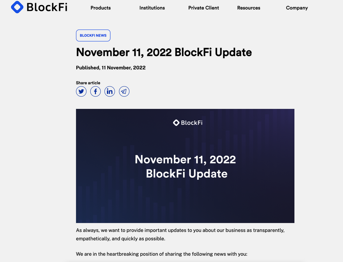343x262 pixels.
Task: Click the BlockFi wordmark in the header
Action: point(47,7)
